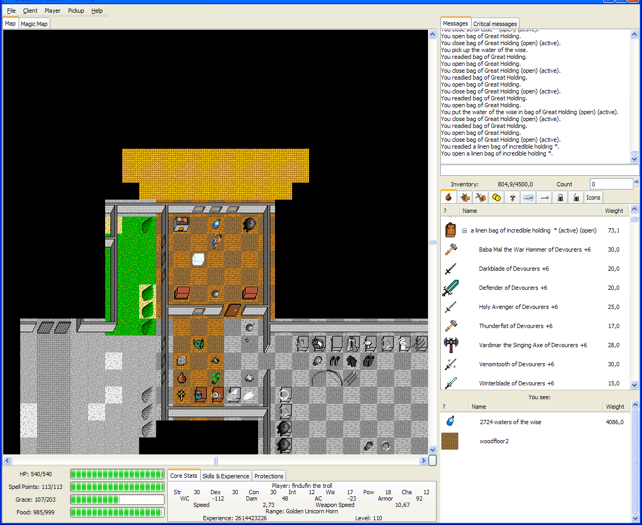Select the closed padlock locked-items tab
This screenshot has width=642, height=525.
[x=560, y=197]
